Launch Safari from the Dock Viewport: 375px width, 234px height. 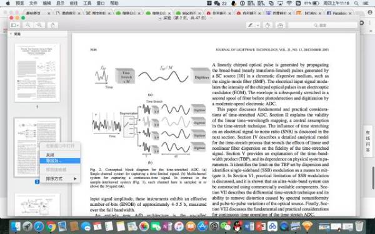click(39, 226)
